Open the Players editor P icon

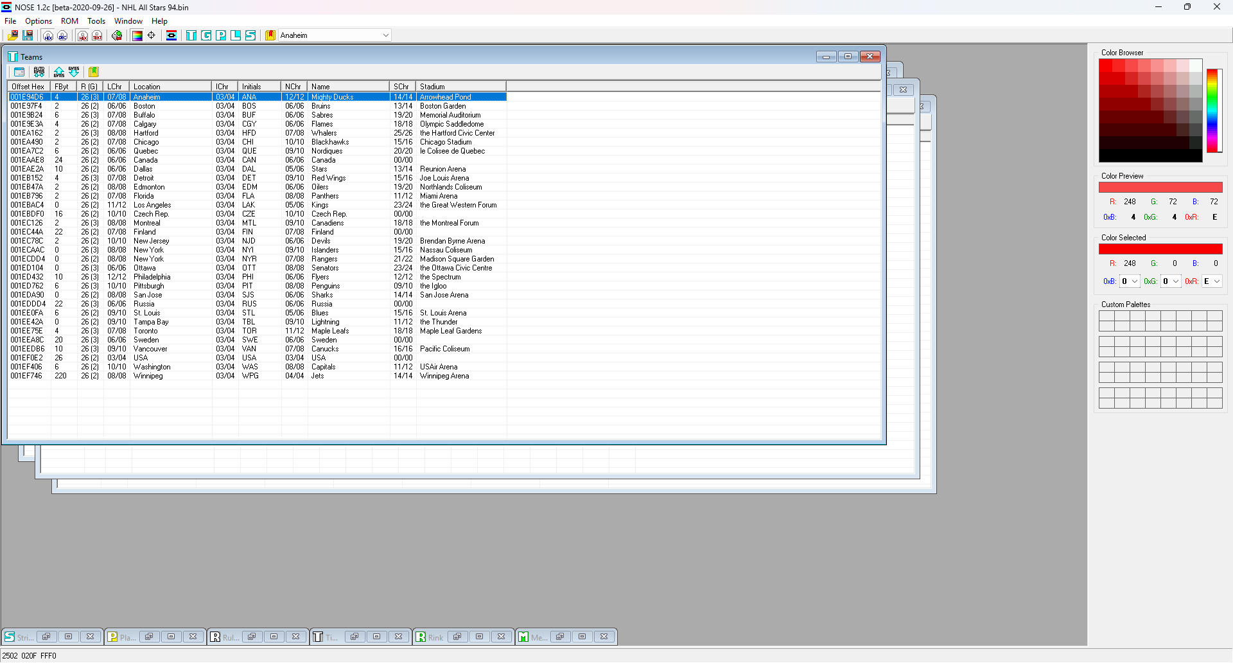pos(221,35)
